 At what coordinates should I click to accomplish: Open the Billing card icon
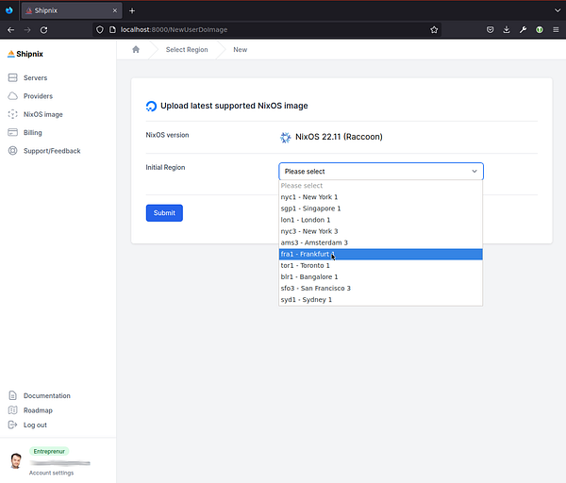click(12, 132)
